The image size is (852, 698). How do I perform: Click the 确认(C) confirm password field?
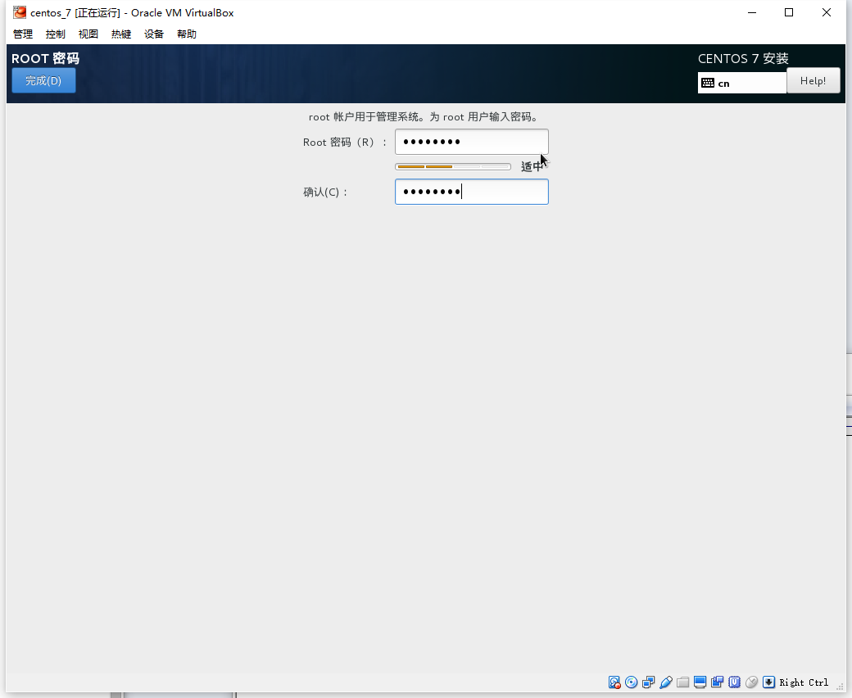[471, 192]
